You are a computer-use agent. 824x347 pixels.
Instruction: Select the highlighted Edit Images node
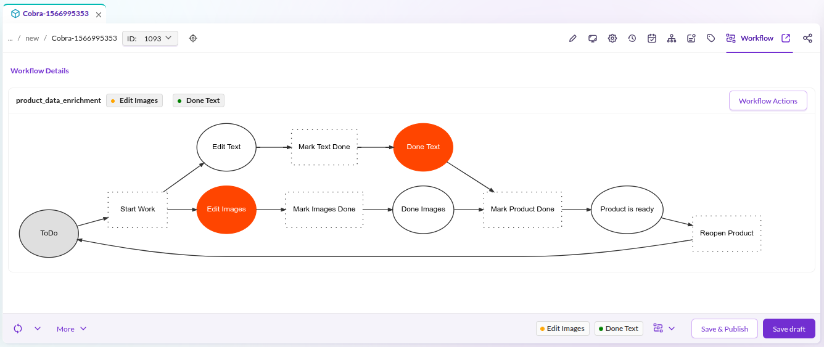coord(226,210)
